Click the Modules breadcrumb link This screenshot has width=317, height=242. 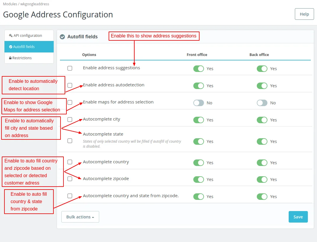coord(9,4)
